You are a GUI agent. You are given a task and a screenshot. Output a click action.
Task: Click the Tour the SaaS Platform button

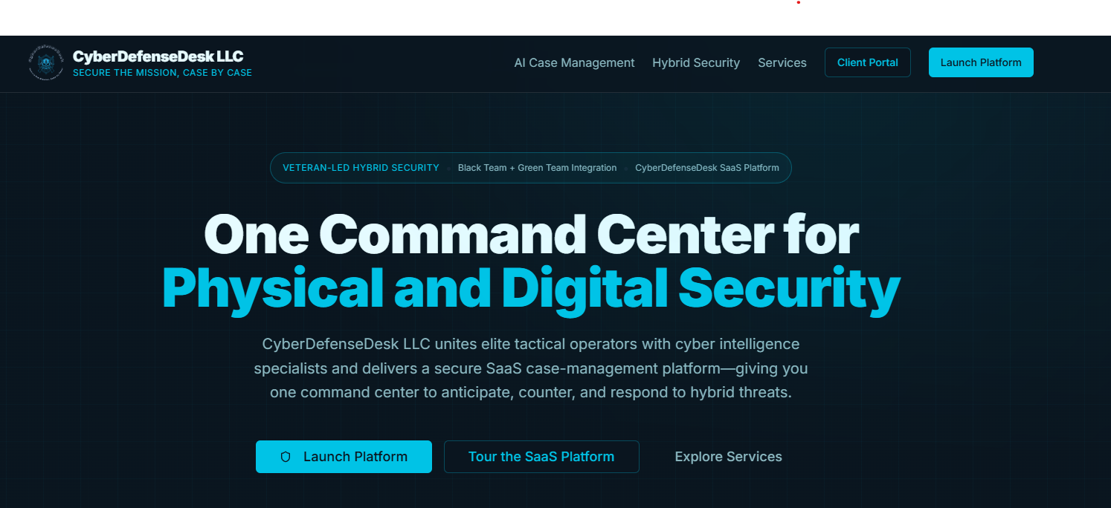pyautogui.click(x=541, y=457)
